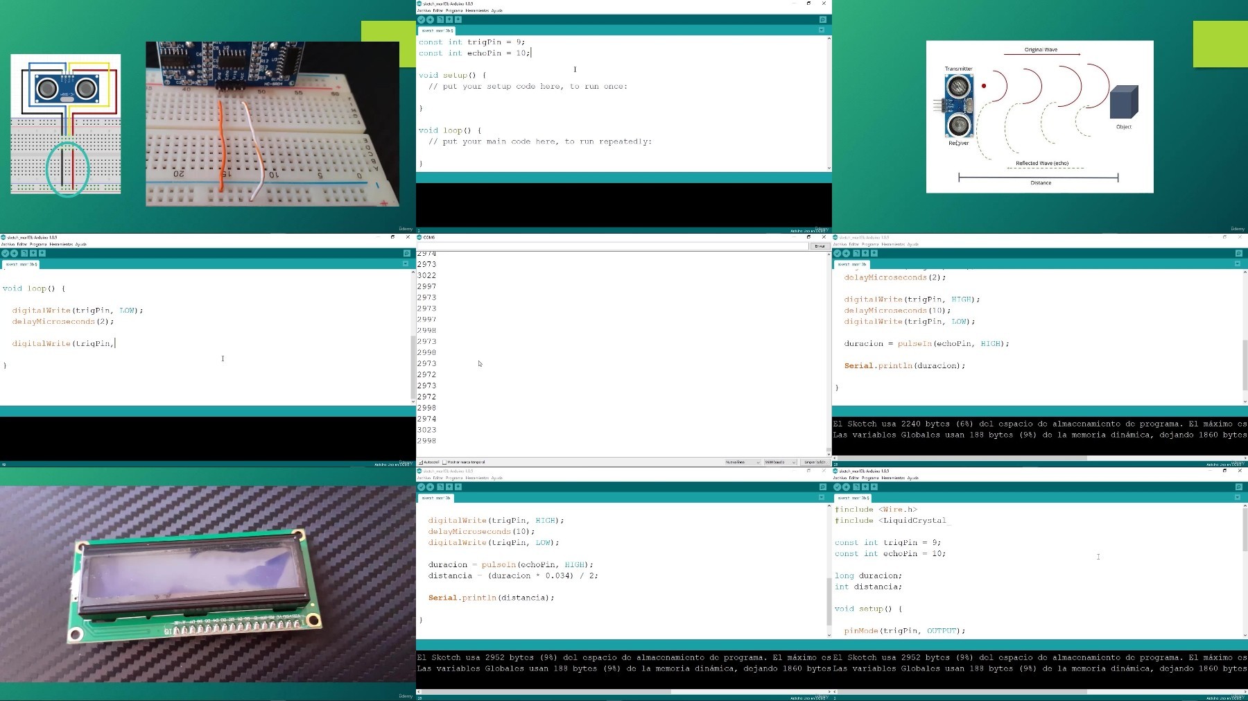This screenshot has width=1248, height=701.
Task: Click Upload icon in trigPin declarations window
Action: pyautogui.click(x=430, y=19)
